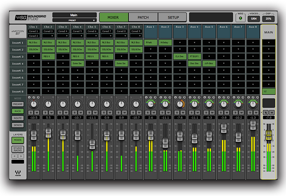
Task: Click the Main session name field
Action: coord(74,15)
